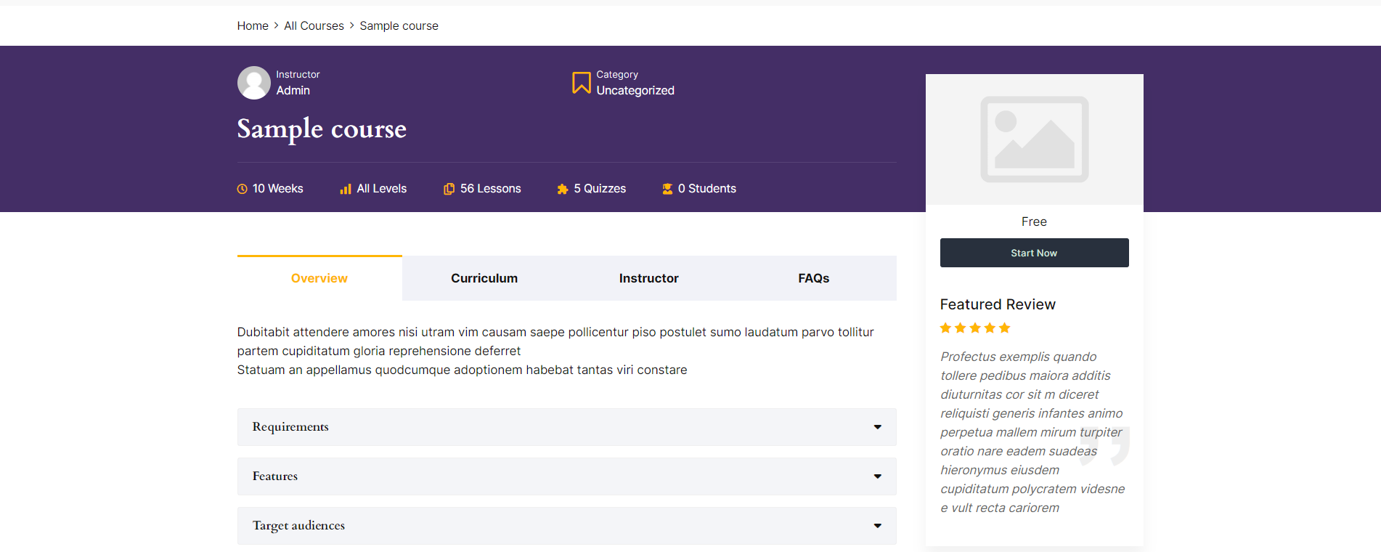1381x552 pixels.
Task: Open the Instructor tab
Action: click(x=649, y=278)
